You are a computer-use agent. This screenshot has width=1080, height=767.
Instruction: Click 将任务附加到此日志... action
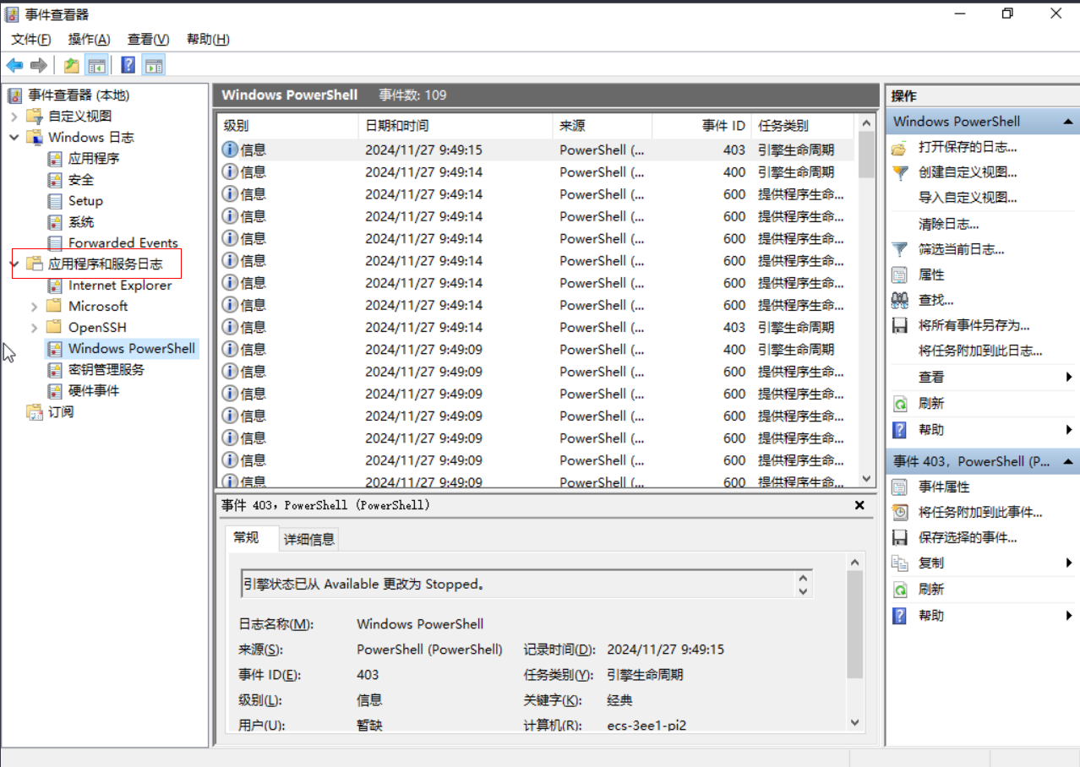[980, 351]
